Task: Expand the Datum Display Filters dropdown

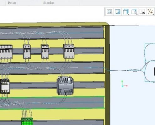Action: point(151,12)
